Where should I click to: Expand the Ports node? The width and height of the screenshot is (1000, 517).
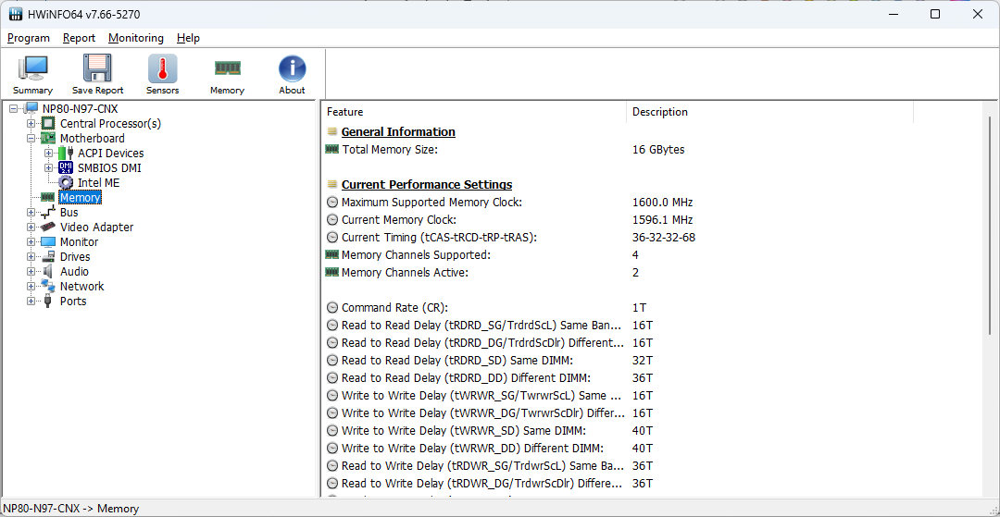(31, 302)
